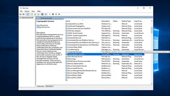170x96 pixels.
Task: Select Device Install Service row
Action: click(x=105, y=68)
